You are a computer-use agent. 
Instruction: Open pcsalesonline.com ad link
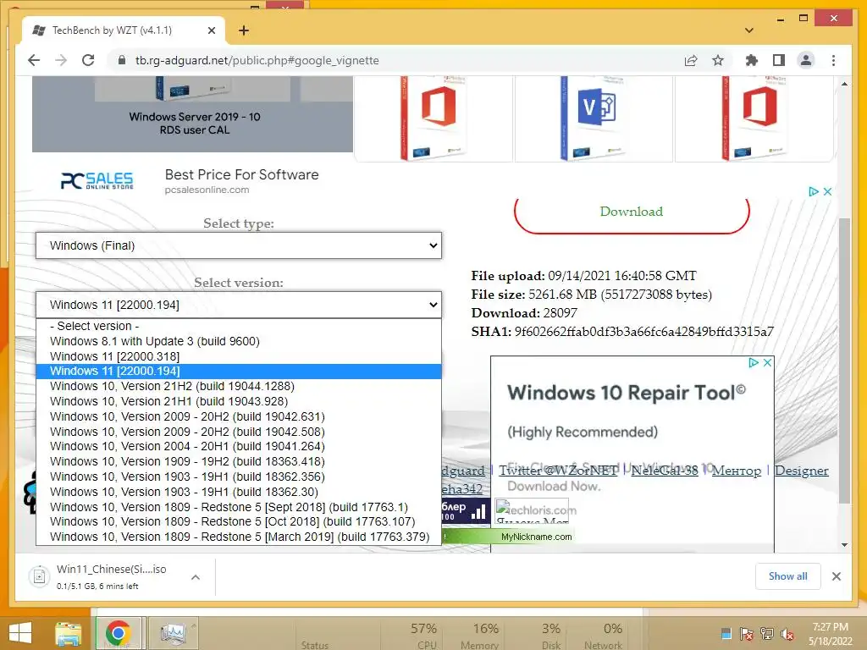(207, 190)
